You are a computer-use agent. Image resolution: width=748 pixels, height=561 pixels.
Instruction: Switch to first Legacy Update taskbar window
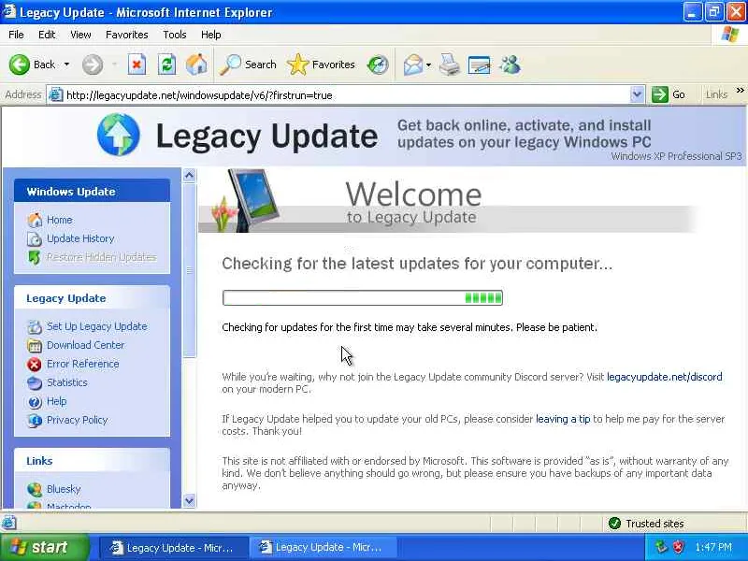[x=174, y=548]
